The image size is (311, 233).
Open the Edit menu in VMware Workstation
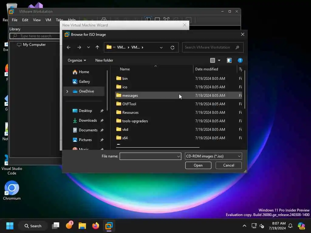coord(25,20)
